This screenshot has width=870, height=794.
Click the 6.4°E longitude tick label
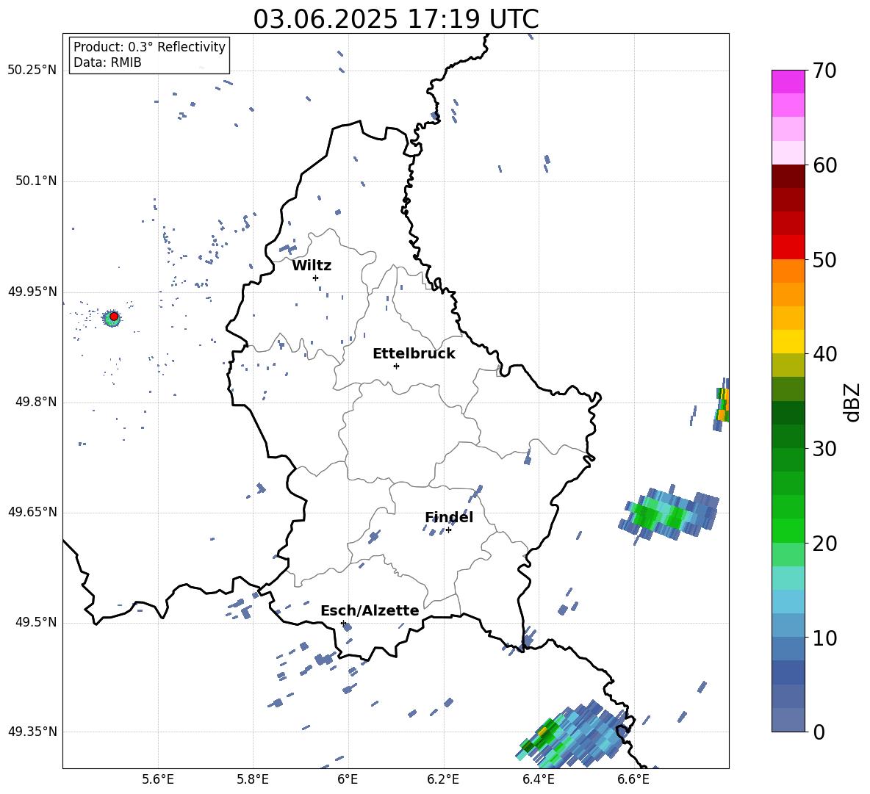(x=538, y=779)
